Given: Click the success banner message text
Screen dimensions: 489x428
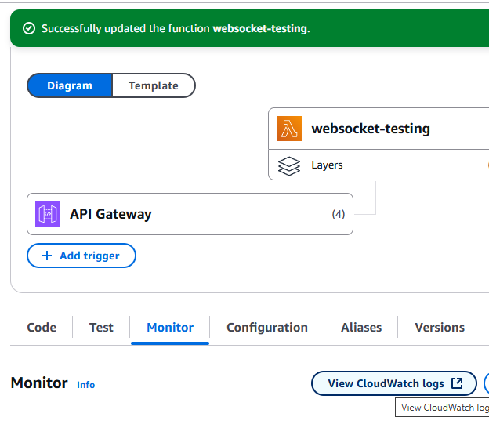Looking at the screenshot, I should [176, 28].
